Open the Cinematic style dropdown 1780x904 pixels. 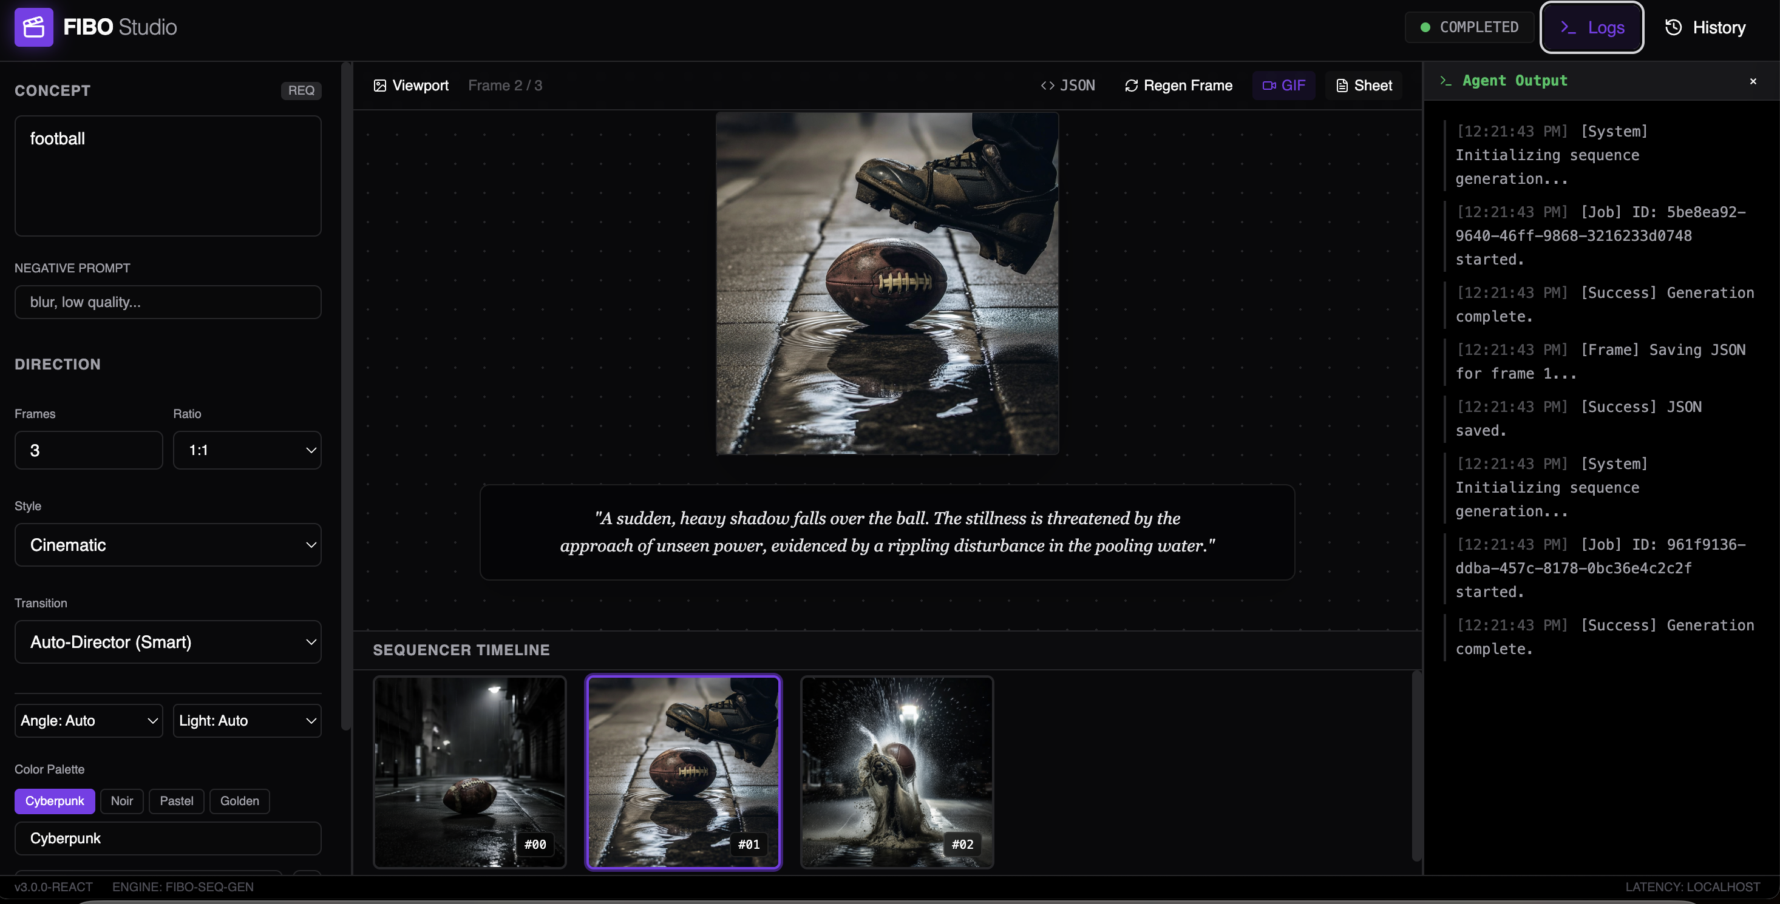[168, 545]
